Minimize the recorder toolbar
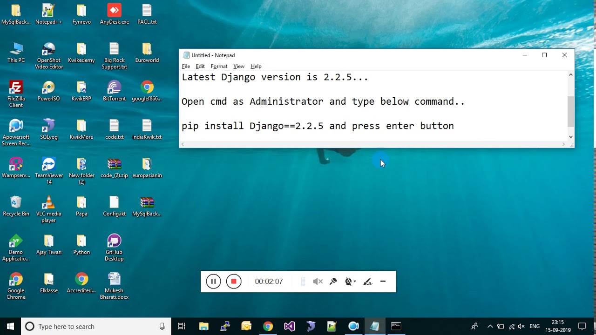The image size is (596, 335). click(383, 281)
